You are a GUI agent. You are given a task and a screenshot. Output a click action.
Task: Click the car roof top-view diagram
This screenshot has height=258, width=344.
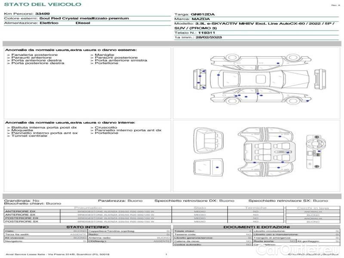[x=260, y=79]
